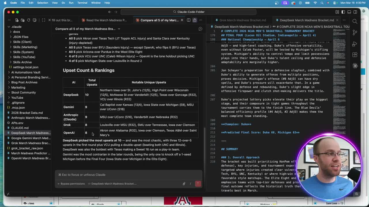Click the remote window icon in status bar
Image resolution: width=369 pixels, height=207 pixels.
point(8,194)
